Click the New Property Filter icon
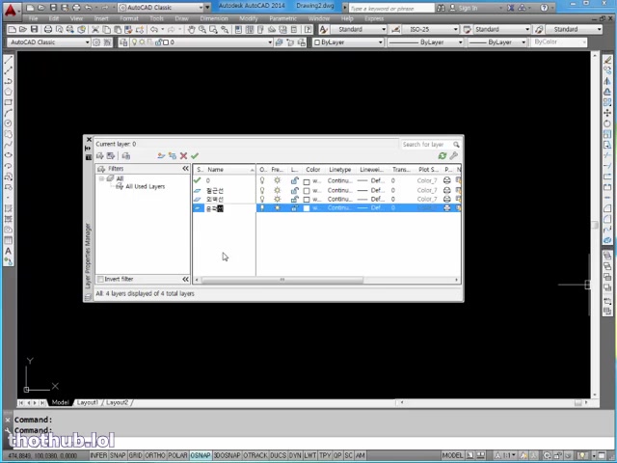The height and width of the screenshot is (463, 617). click(100, 156)
